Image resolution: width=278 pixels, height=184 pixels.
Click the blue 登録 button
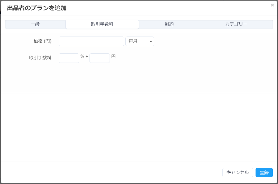264,173
